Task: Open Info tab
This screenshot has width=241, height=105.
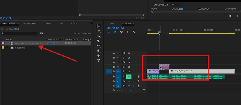Action: click(62, 23)
